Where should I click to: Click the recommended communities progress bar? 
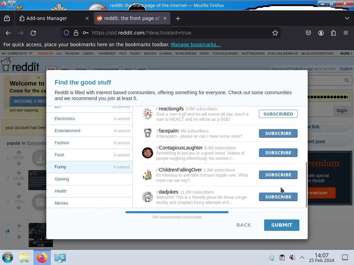pyautogui.click(x=177, y=212)
